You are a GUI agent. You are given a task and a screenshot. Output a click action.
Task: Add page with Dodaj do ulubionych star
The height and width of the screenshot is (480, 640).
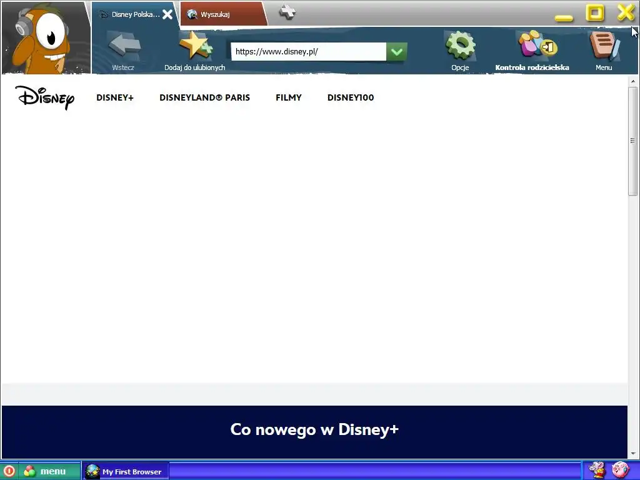pyautogui.click(x=195, y=51)
